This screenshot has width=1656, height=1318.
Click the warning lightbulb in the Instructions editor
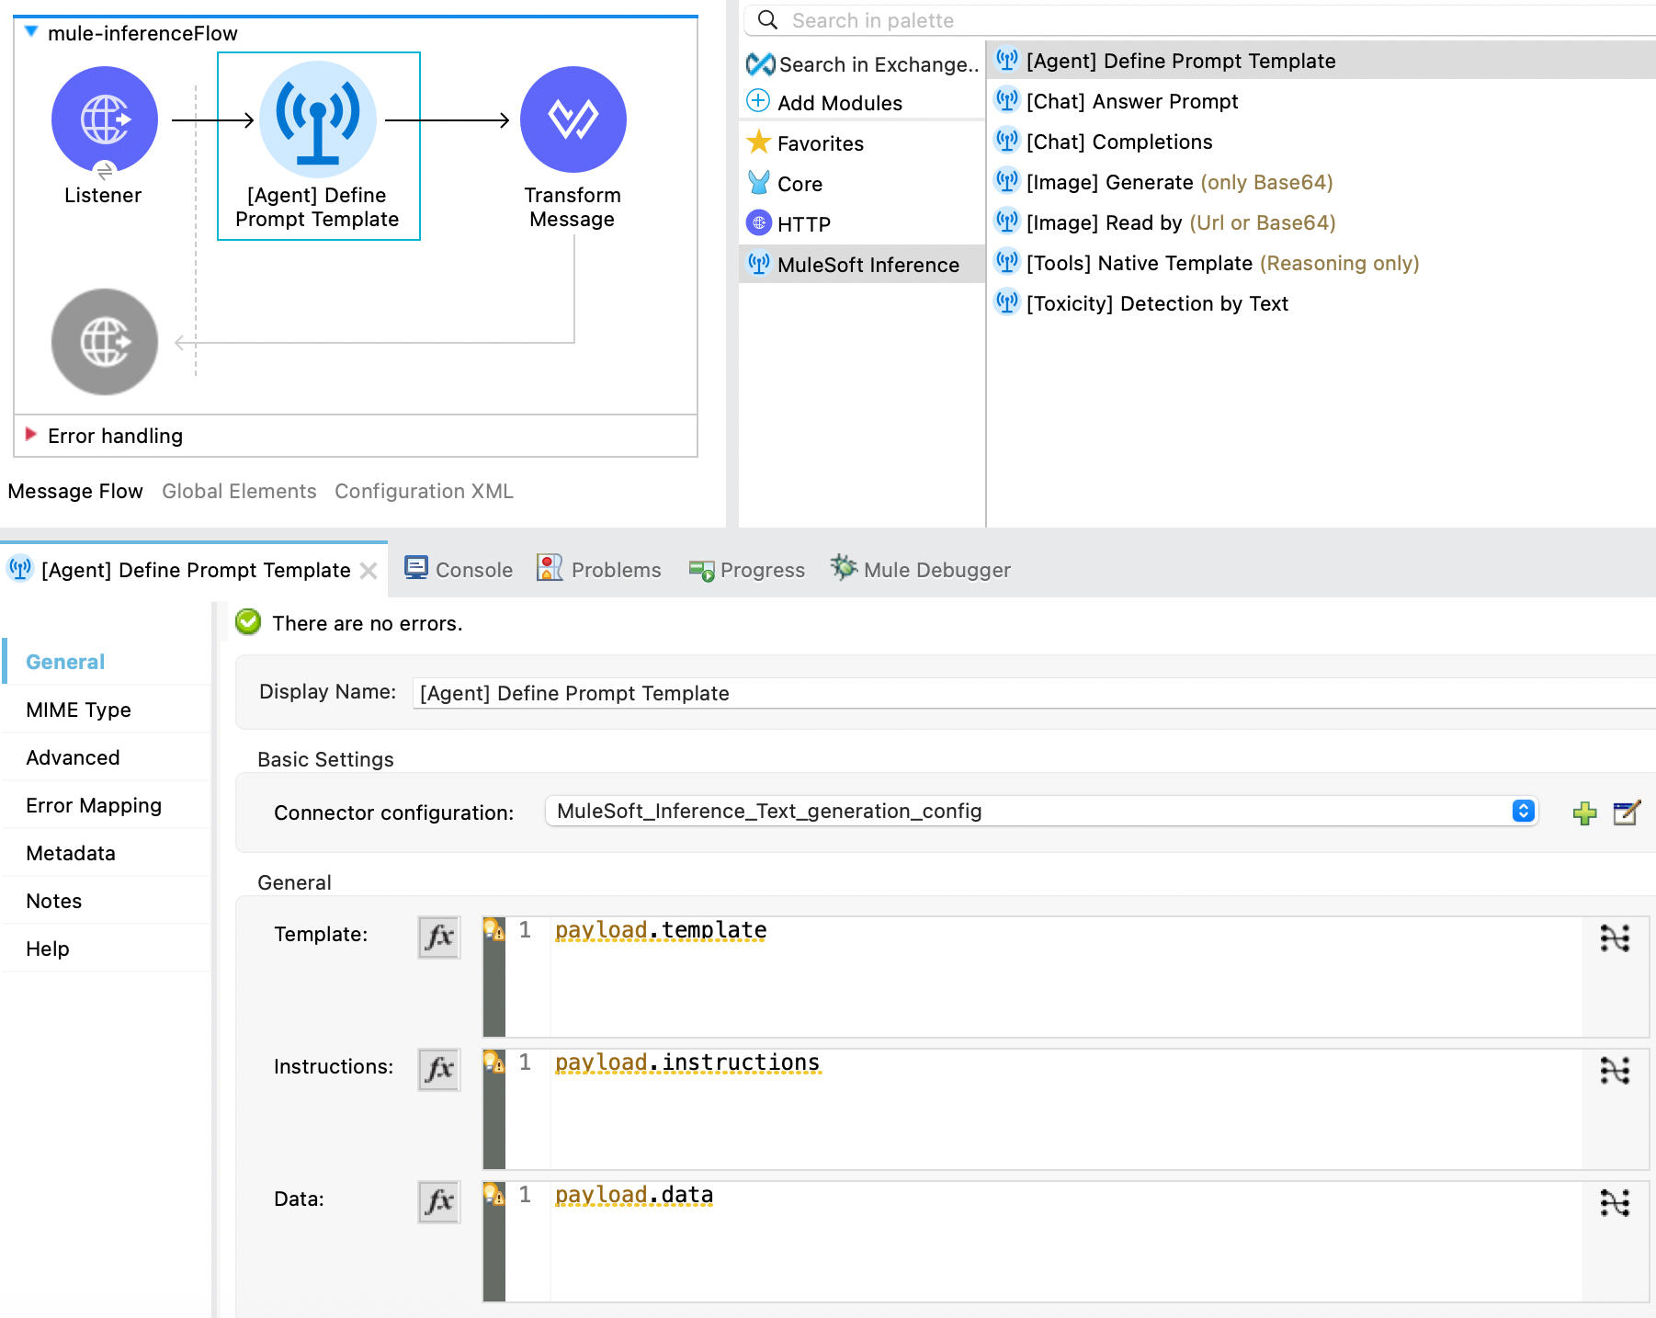pos(493,1062)
